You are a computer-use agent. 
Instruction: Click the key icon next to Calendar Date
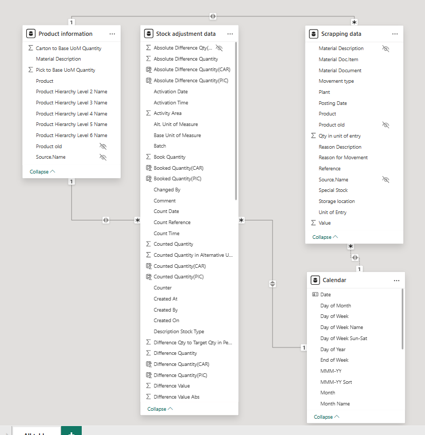[315, 294]
